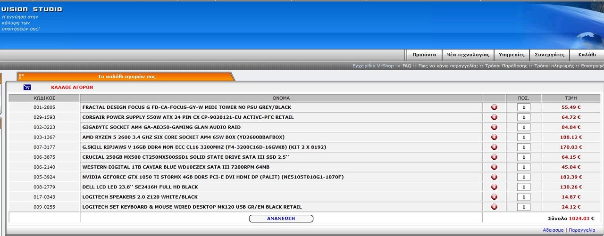
Task: Open the Υπηρεσίες menu
Action: (x=512, y=55)
